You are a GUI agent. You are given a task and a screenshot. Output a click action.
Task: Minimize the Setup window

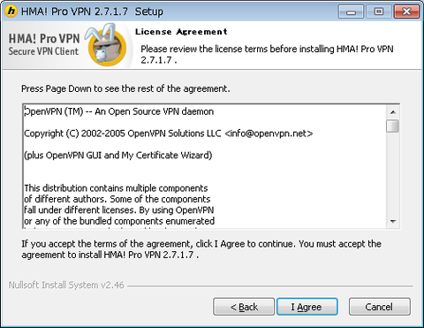(351, 11)
